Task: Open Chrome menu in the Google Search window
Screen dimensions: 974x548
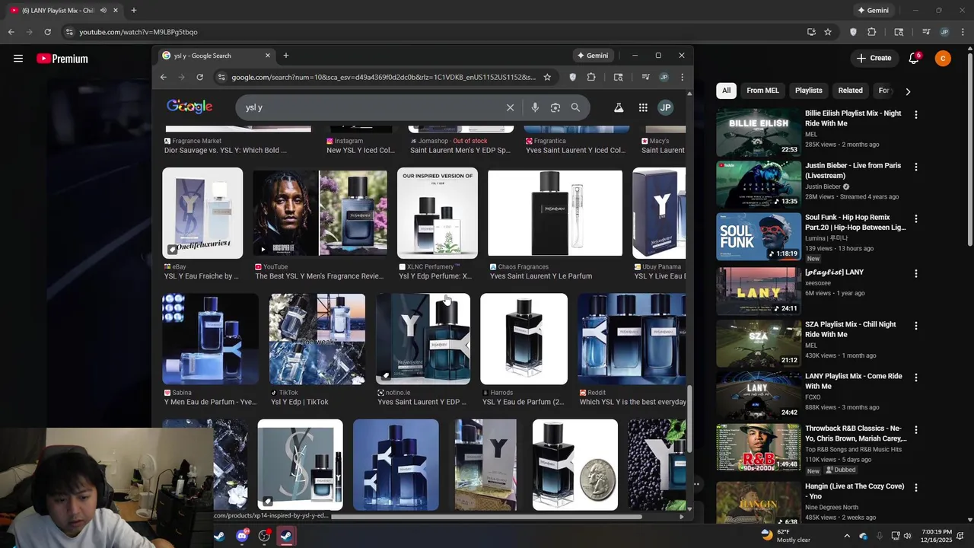Action: pos(682,77)
